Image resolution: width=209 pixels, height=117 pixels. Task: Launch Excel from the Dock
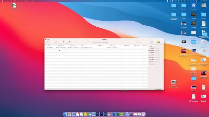click(118, 114)
